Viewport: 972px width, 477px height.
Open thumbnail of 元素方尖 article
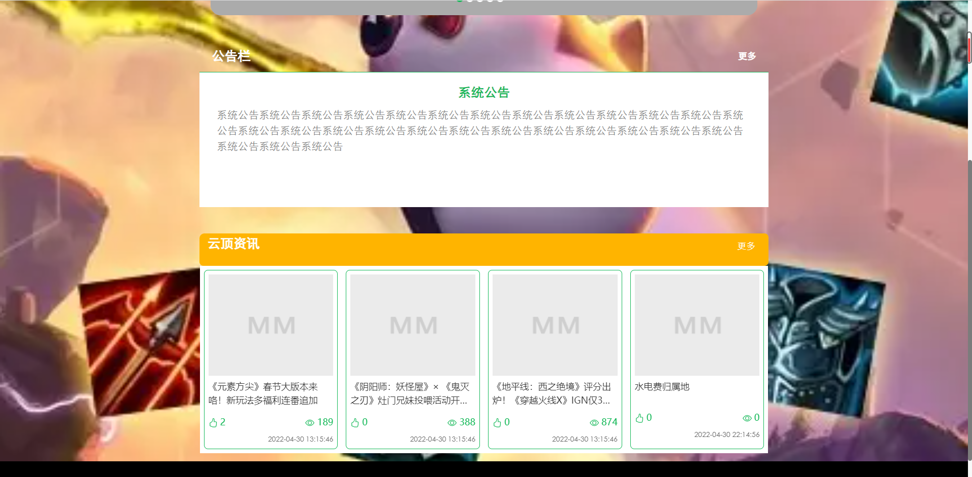[271, 325]
